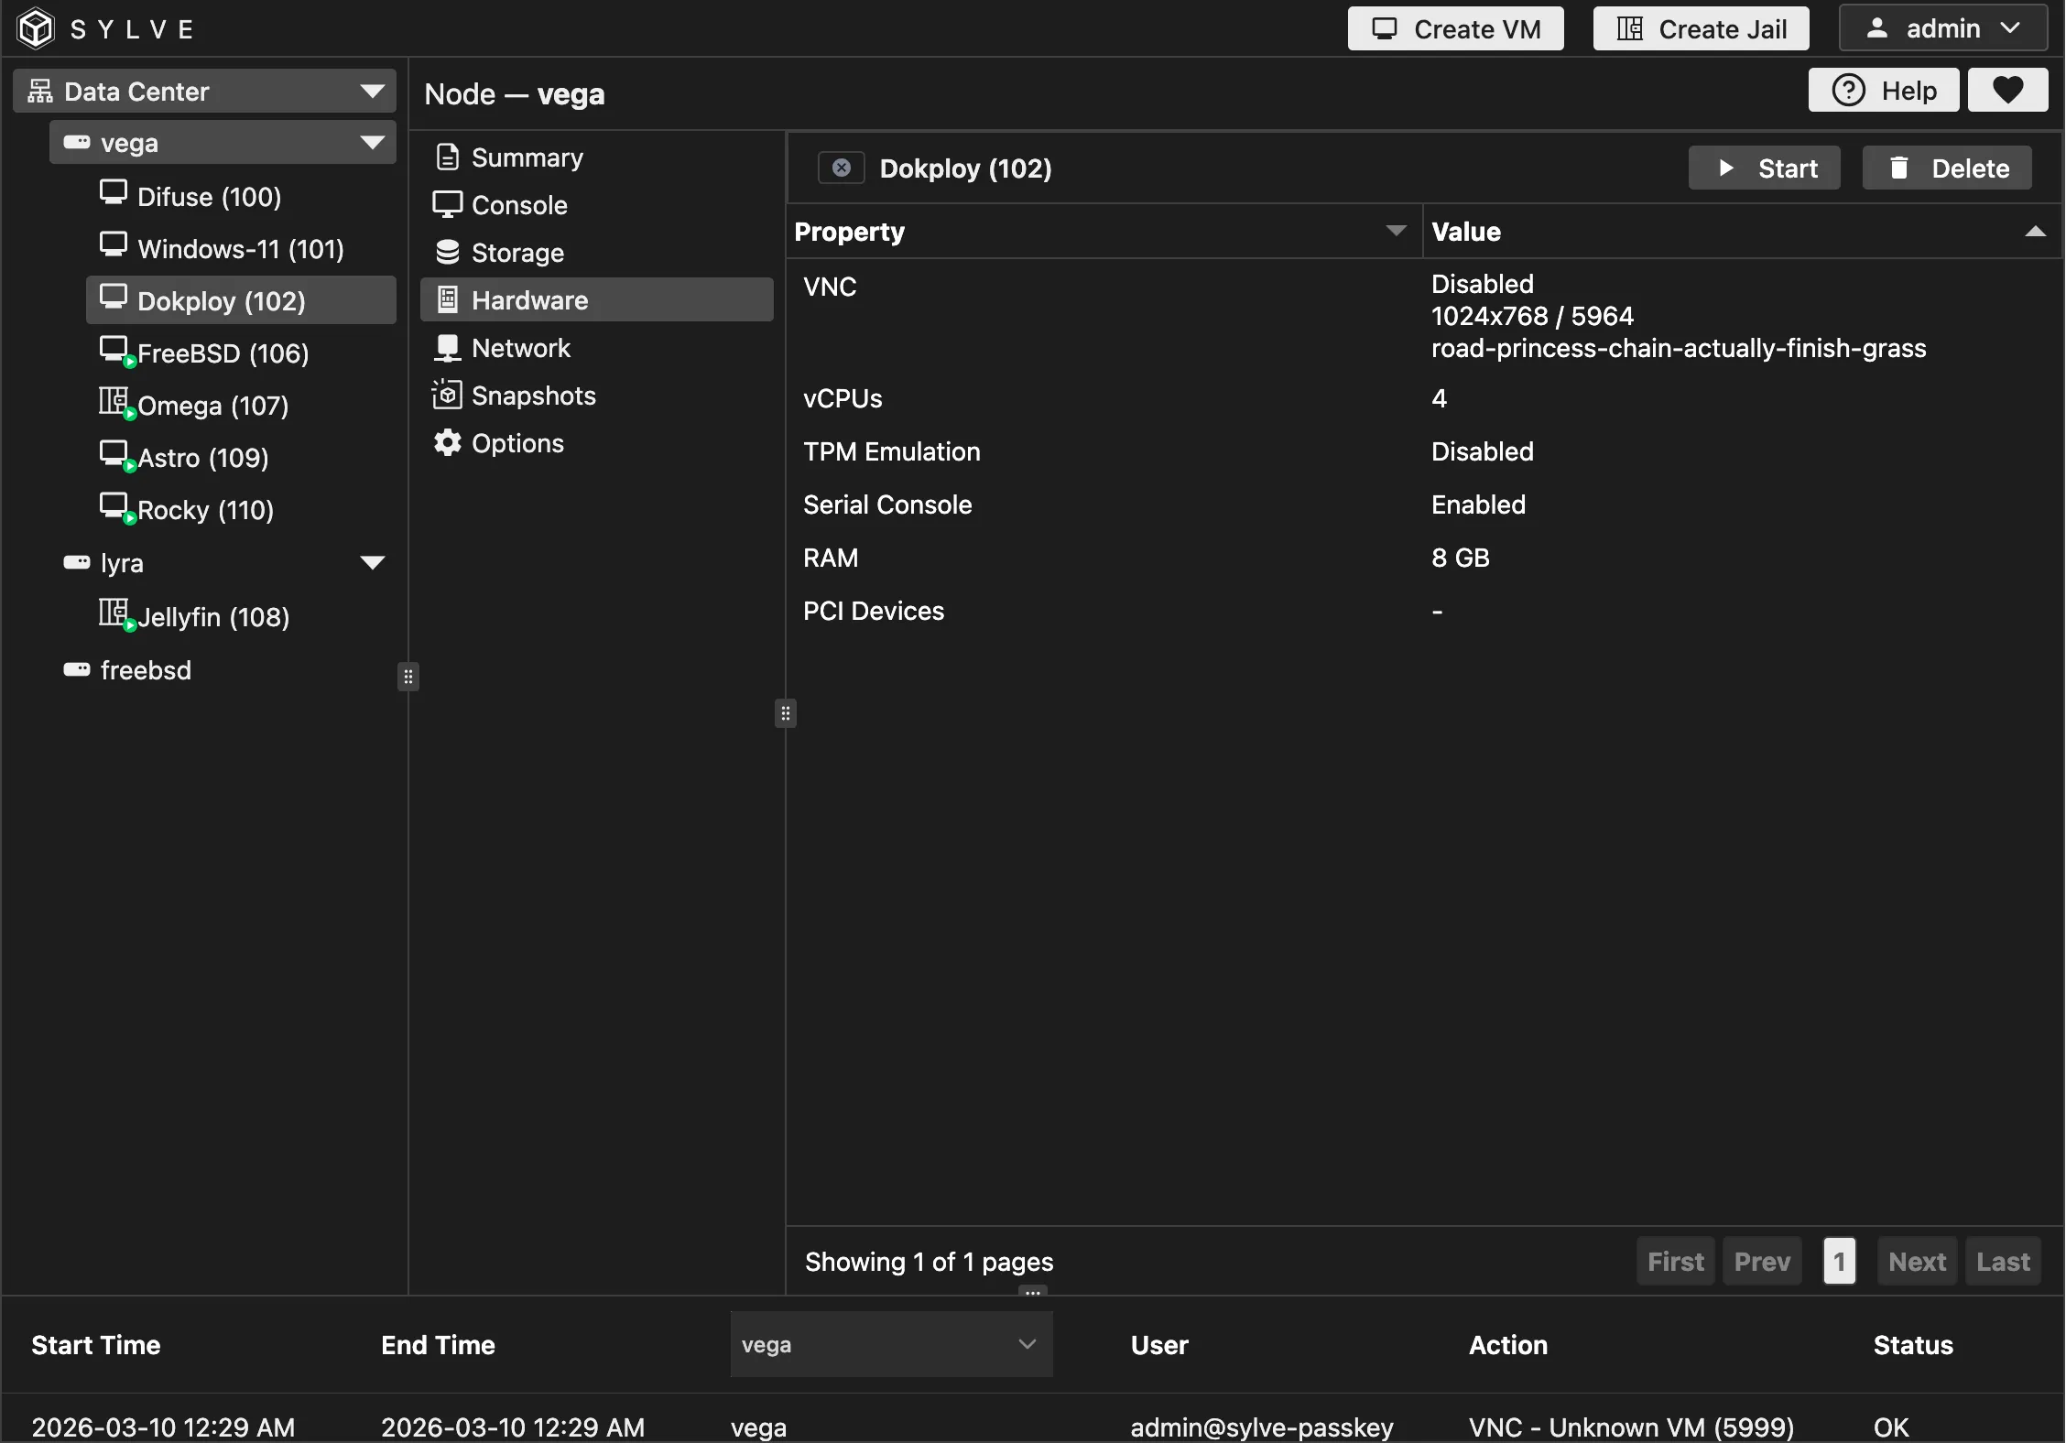Collapse the vega node tree

372,143
